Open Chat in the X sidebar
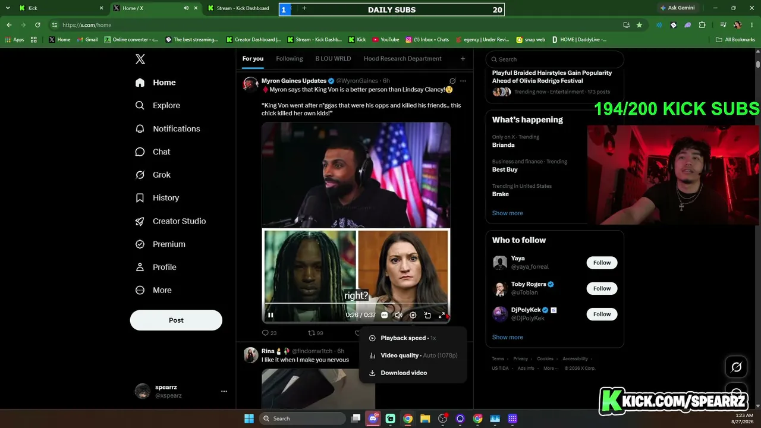This screenshot has width=761, height=428. coord(153,152)
